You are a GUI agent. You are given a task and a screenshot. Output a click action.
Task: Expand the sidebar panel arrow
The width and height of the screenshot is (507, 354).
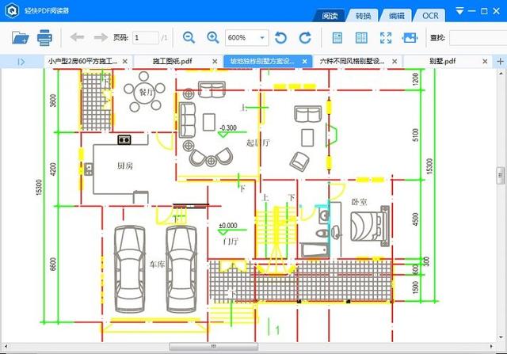tap(21, 62)
